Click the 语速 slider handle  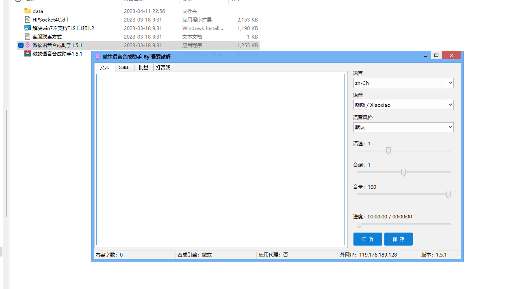point(388,151)
